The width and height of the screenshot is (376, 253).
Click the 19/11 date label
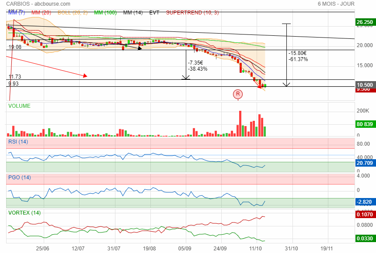(327, 249)
